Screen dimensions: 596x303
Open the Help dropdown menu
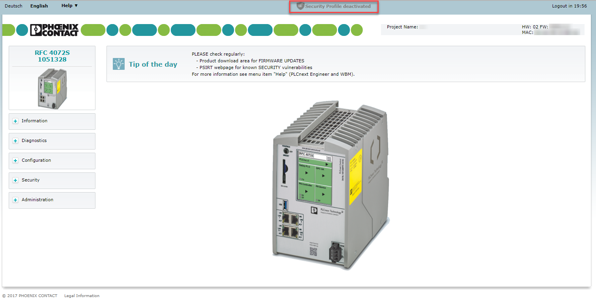70,6
